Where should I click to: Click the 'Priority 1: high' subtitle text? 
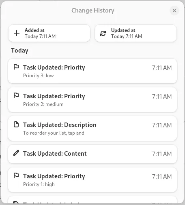(x=39, y=184)
